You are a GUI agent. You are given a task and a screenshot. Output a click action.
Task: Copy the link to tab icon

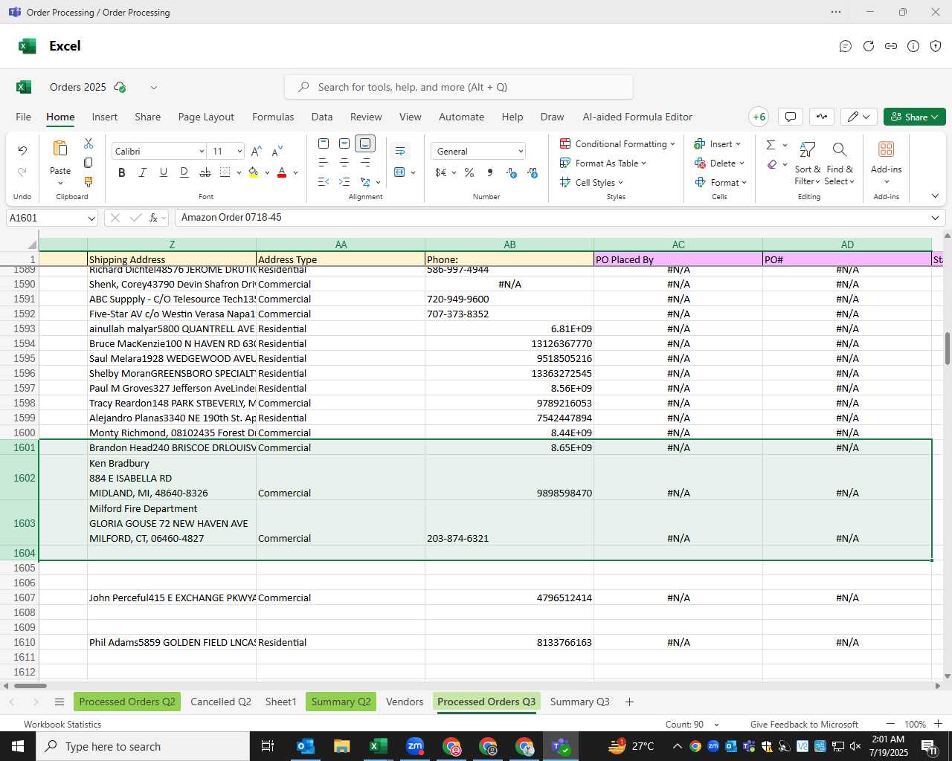pos(890,46)
